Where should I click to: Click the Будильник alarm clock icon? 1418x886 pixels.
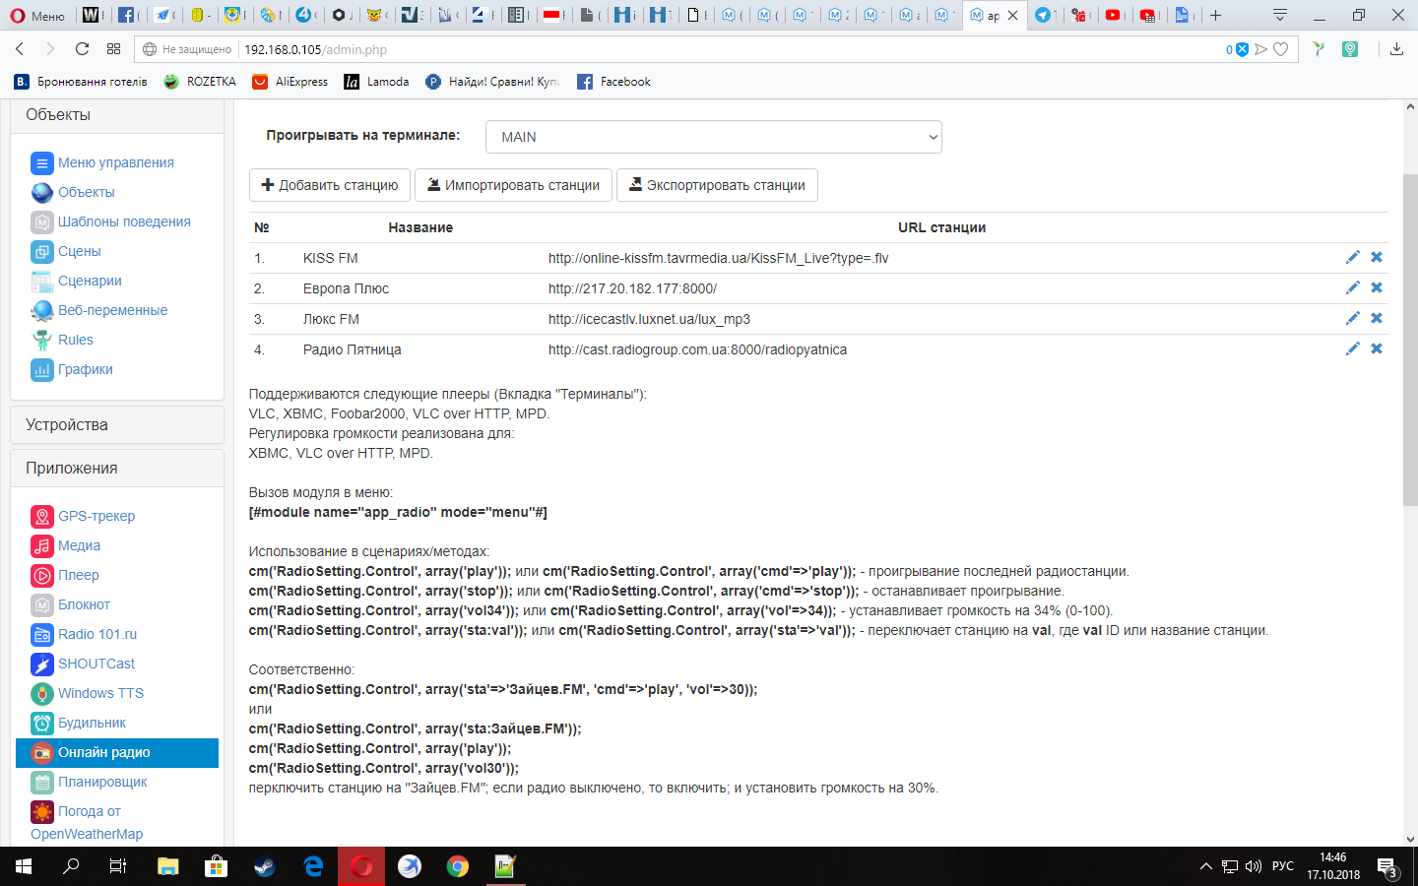pyautogui.click(x=42, y=723)
